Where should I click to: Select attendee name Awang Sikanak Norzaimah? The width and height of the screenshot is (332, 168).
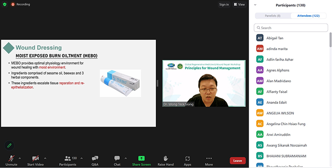click(286, 145)
